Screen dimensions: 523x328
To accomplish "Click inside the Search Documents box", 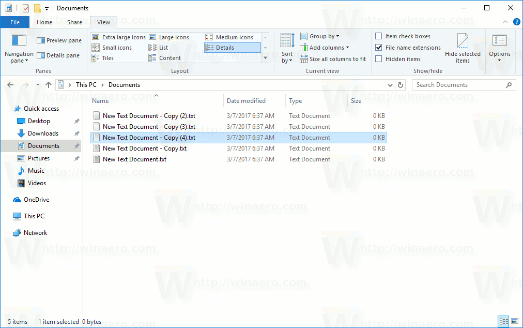I will [460, 84].
